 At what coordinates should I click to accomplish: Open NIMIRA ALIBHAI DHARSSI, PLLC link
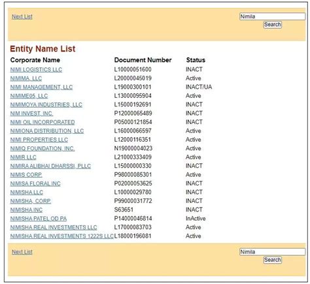[50, 166]
